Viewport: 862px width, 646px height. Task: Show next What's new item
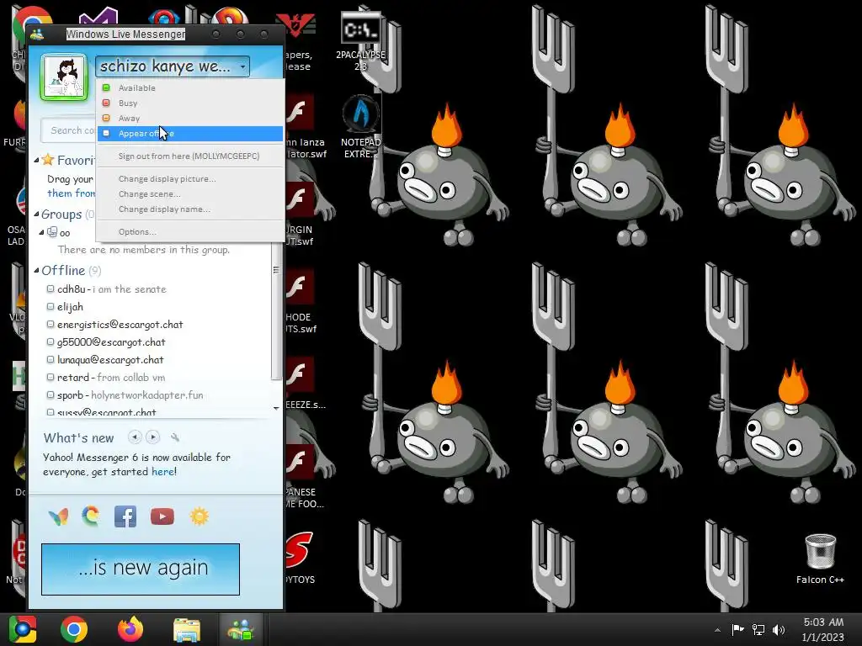tap(153, 437)
